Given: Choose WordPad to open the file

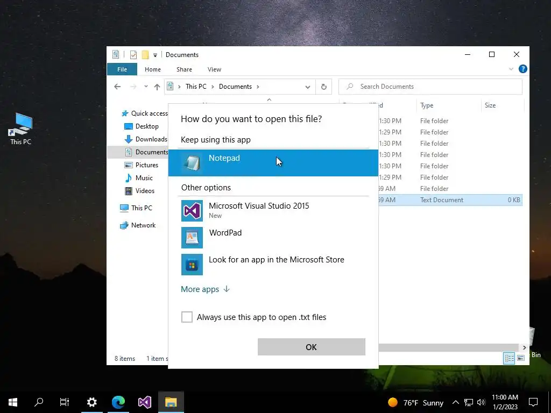Looking at the screenshot, I should point(273,237).
